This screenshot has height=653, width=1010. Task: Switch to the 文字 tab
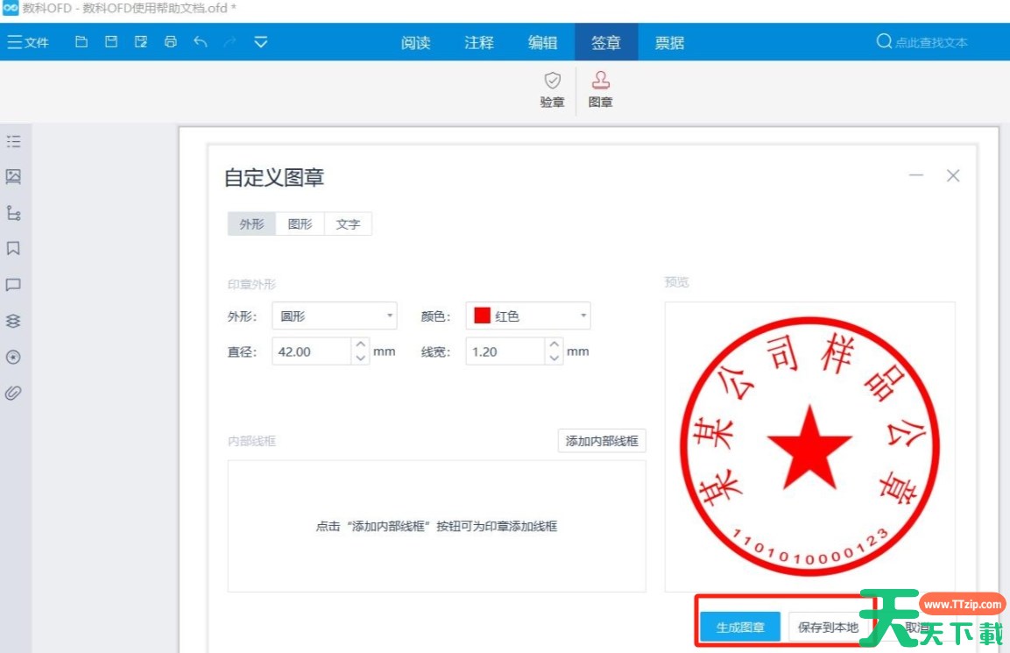348,224
